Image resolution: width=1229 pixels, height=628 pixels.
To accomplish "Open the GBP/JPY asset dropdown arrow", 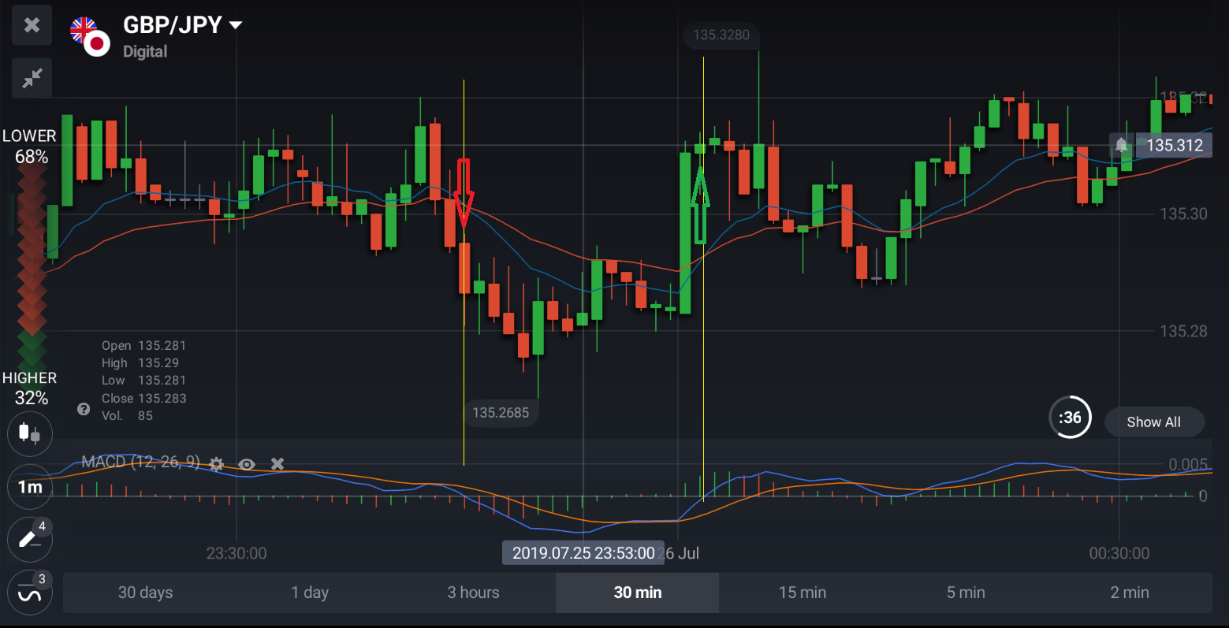I will (235, 25).
